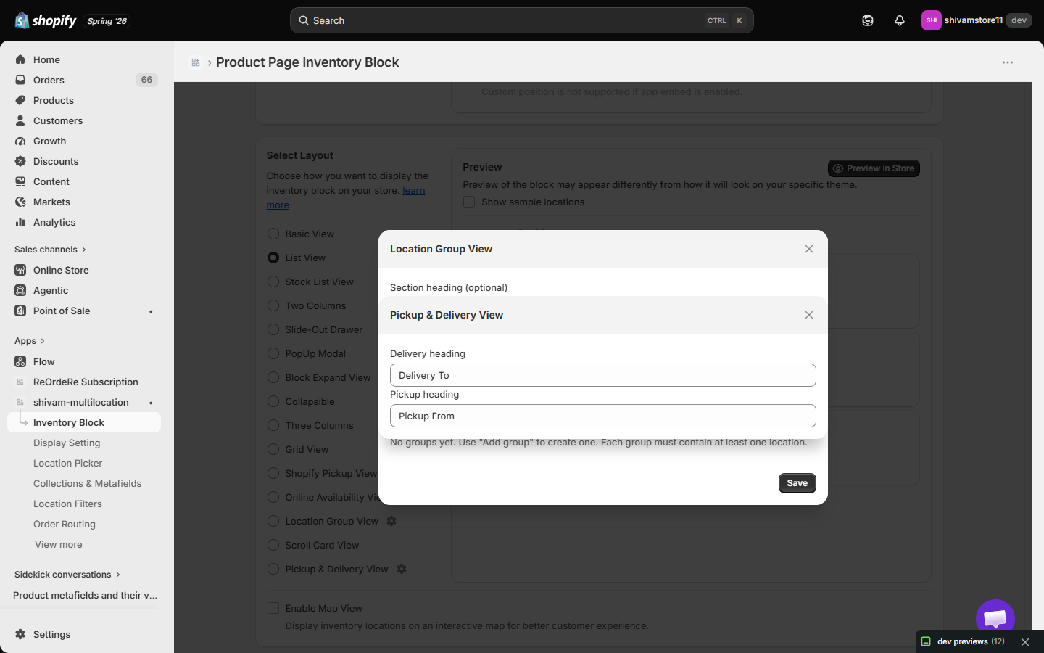Open Location Group View settings gear

[x=391, y=521]
